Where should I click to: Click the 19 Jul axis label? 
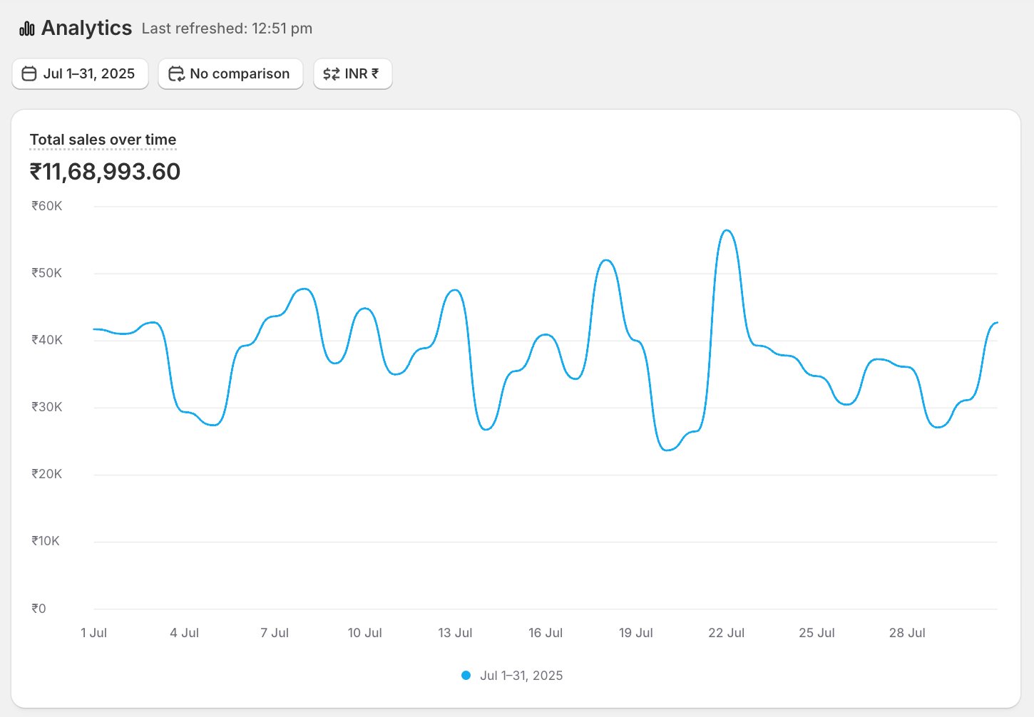click(x=636, y=633)
